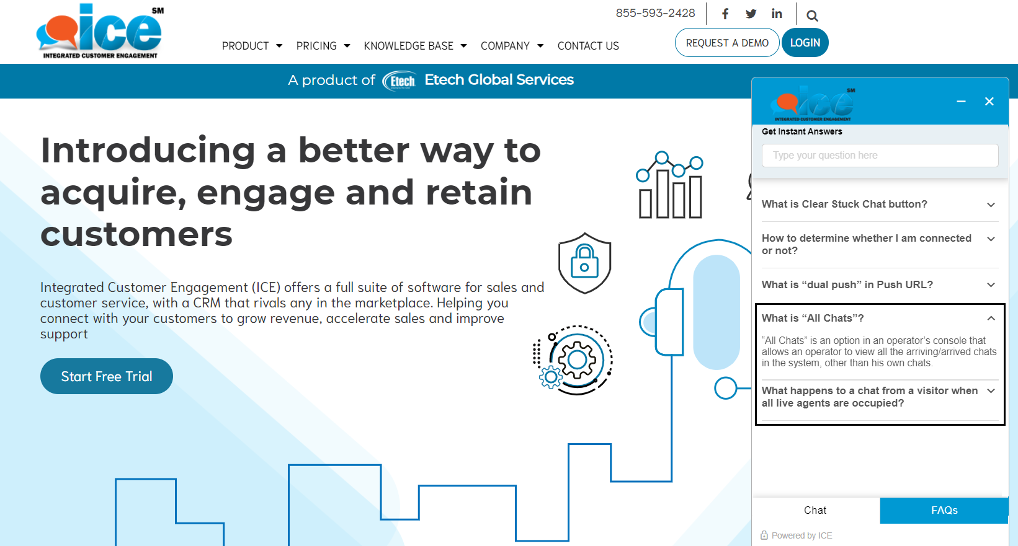Screen dimensions: 1018x546
Task: Switch to the Chat tab
Action: [x=815, y=510]
